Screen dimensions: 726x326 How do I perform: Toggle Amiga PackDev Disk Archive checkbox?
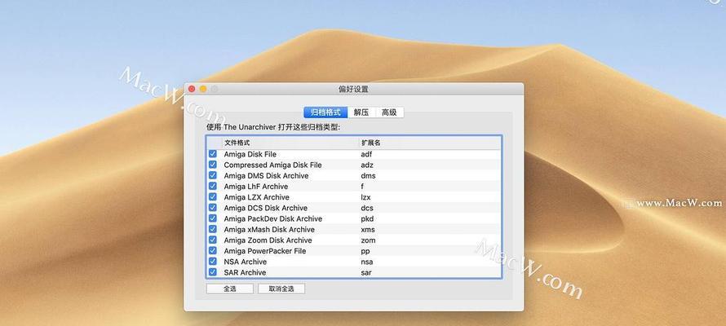tap(213, 218)
